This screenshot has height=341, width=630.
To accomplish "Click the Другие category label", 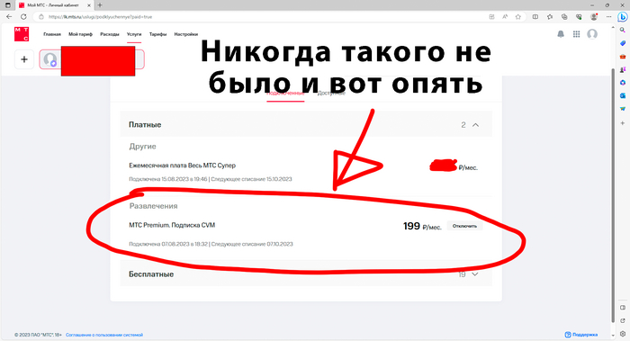I will click(x=142, y=147).
